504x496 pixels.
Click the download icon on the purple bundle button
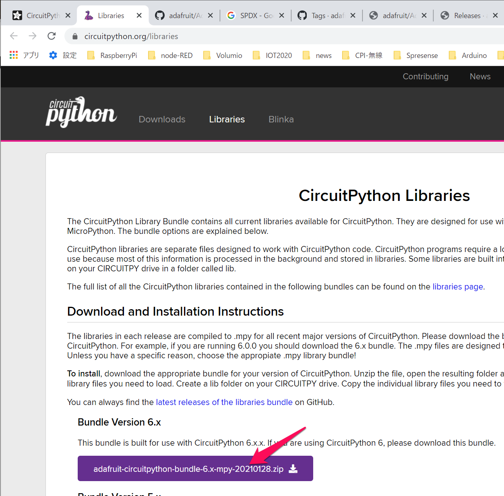click(x=293, y=468)
